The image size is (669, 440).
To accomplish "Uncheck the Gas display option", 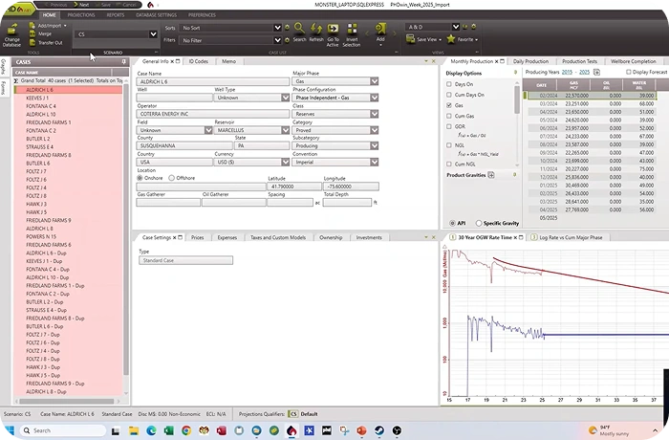I will (449, 105).
